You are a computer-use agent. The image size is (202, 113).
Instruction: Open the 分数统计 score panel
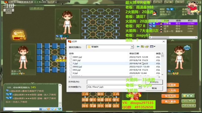click(x=37, y=9)
